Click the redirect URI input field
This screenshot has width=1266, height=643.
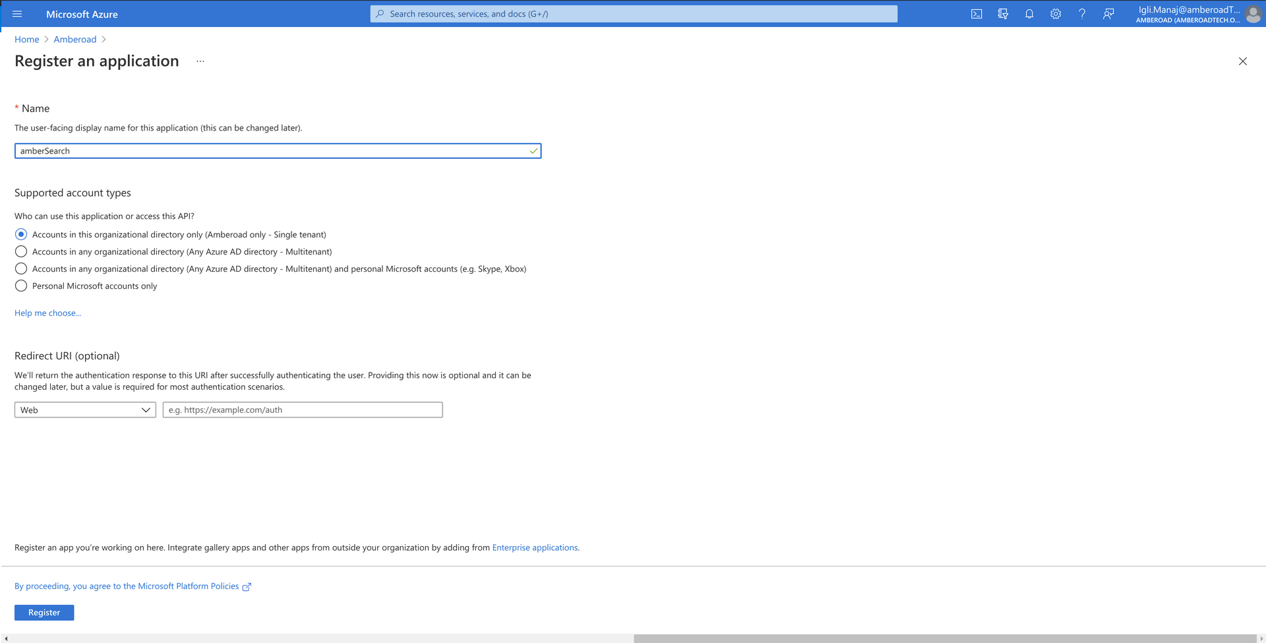[303, 410]
